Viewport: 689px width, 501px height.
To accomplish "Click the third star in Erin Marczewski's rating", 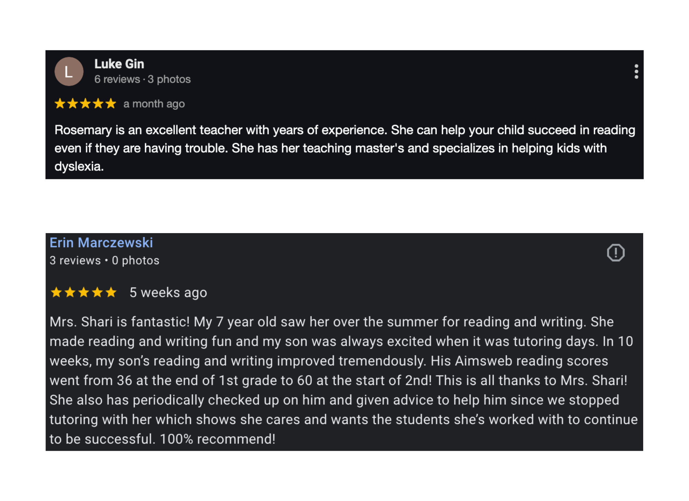I will 84,292.
